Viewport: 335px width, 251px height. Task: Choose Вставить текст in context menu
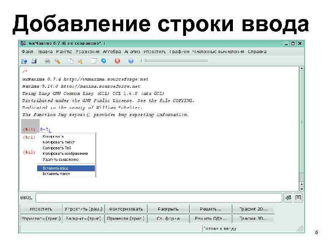coord(66,174)
